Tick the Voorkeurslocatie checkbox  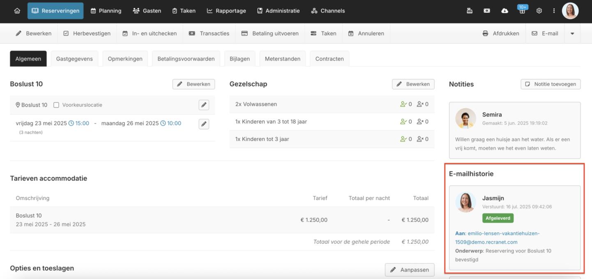(56, 105)
